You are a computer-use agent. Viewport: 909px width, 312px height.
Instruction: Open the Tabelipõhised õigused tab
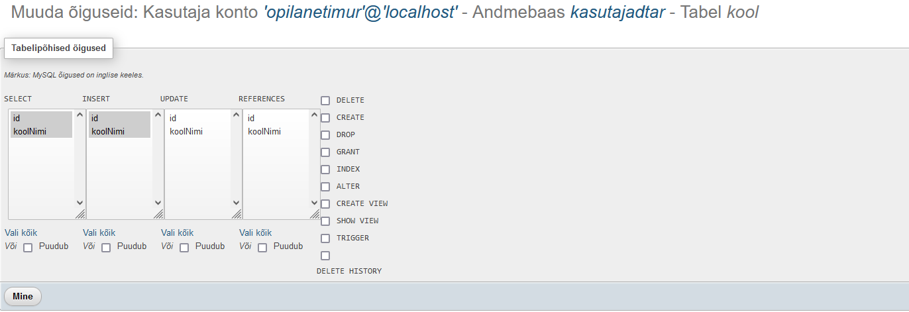58,48
